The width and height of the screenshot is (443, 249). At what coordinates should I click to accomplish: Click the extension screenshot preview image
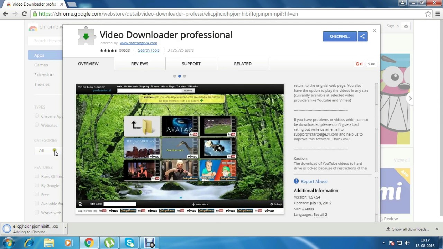(180, 149)
